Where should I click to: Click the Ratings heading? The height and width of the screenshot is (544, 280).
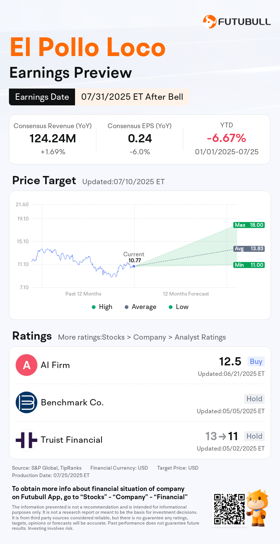(x=32, y=336)
